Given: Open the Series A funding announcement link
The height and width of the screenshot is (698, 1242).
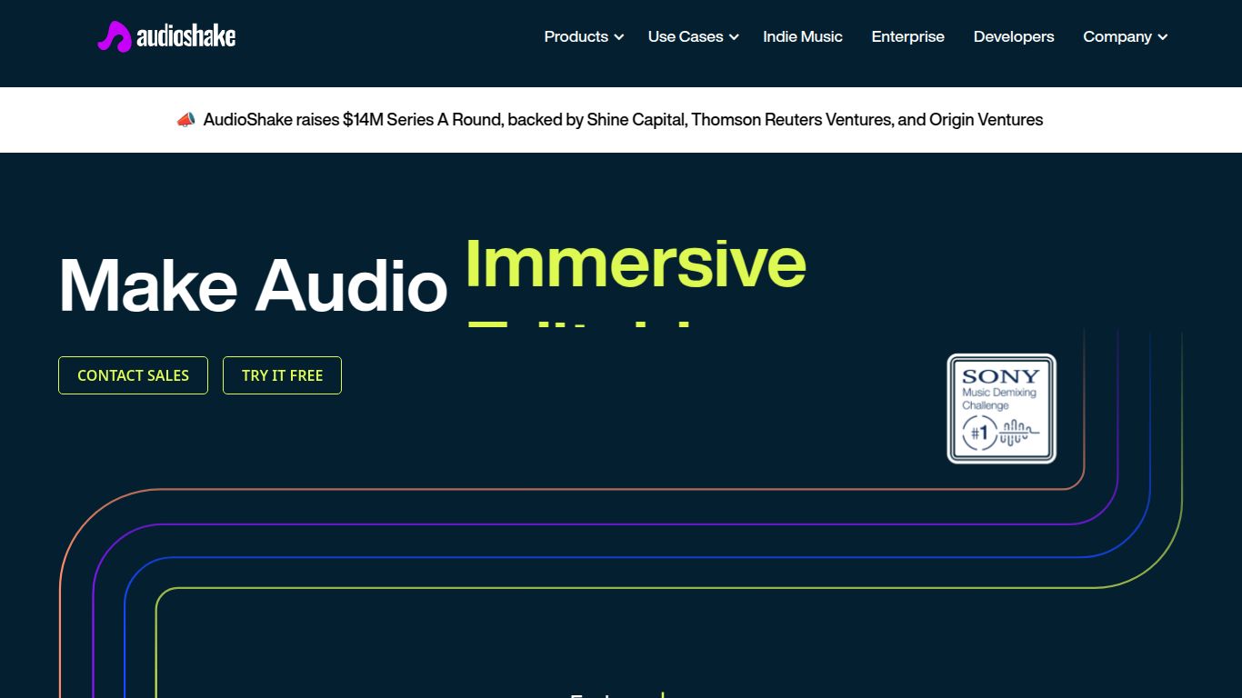Looking at the screenshot, I should [623, 119].
